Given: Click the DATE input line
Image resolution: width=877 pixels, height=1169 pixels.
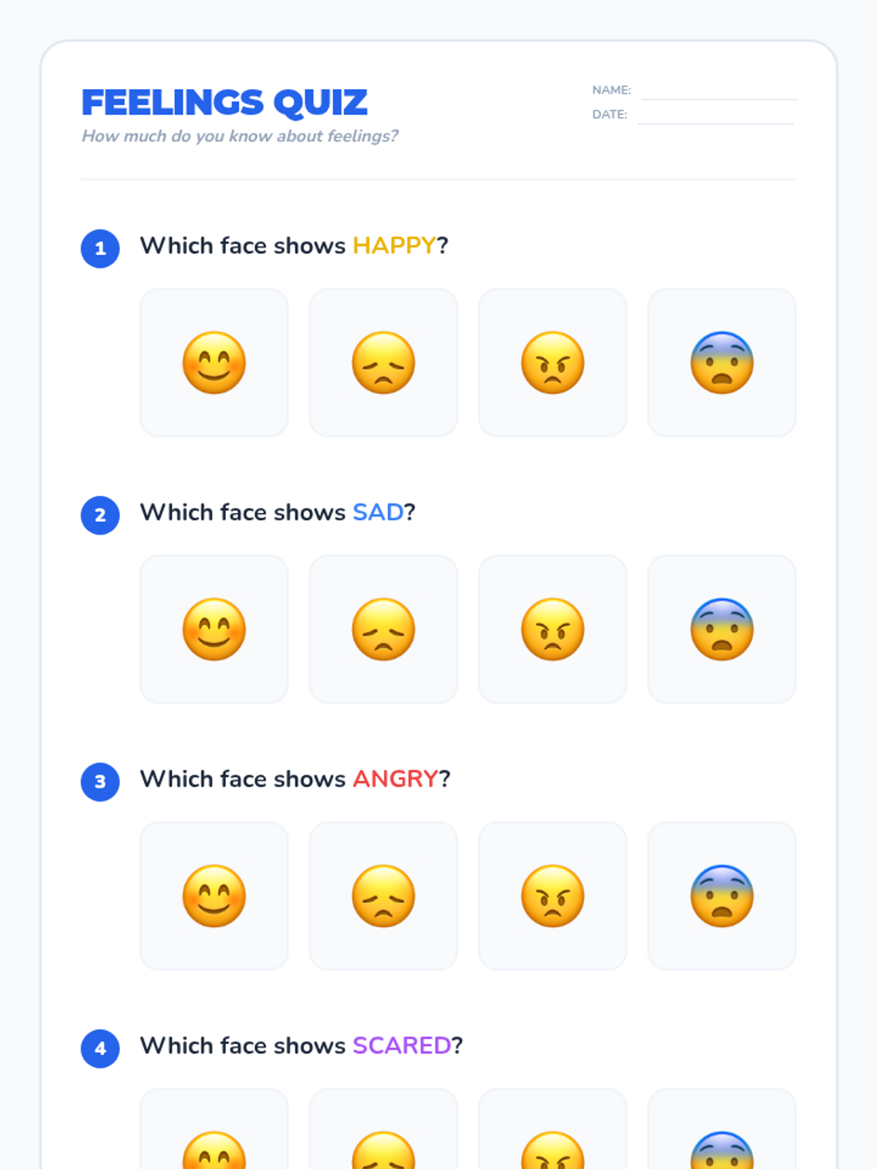Looking at the screenshot, I should point(715,116).
